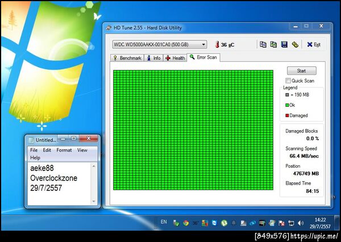Enable the Quick Scan checkbox
This screenshot has width=341, height=242.
click(288, 81)
